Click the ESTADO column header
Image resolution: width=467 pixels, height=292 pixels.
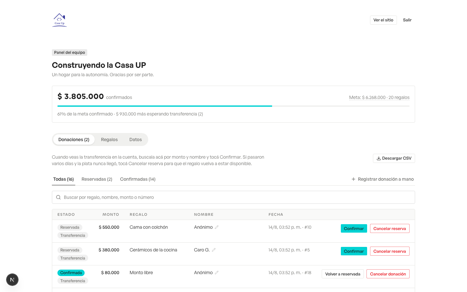click(x=66, y=214)
